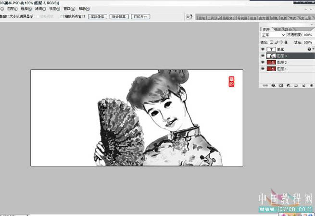This screenshot has width=315, height=216.
Task: Click the 打印尺寸 button
Action: [x=140, y=16]
